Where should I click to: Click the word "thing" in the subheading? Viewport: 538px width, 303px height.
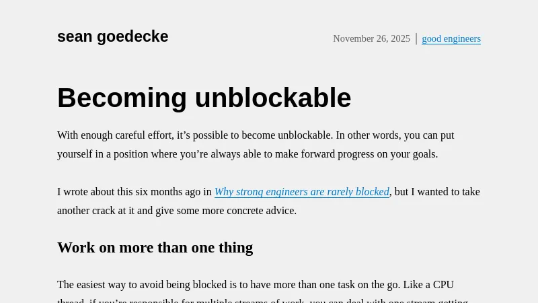(x=235, y=247)
